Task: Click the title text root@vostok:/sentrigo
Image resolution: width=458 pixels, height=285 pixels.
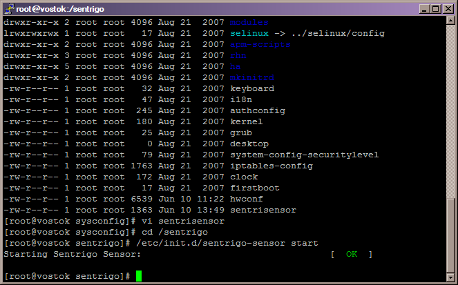Action: 60,10
